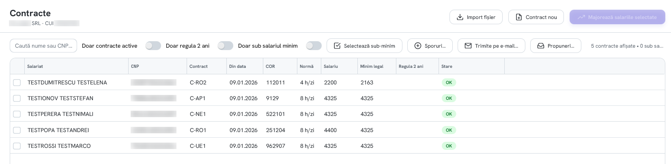Open the Sporuri... dialog
This screenshot has width=671, height=164.
click(x=430, y=46)
